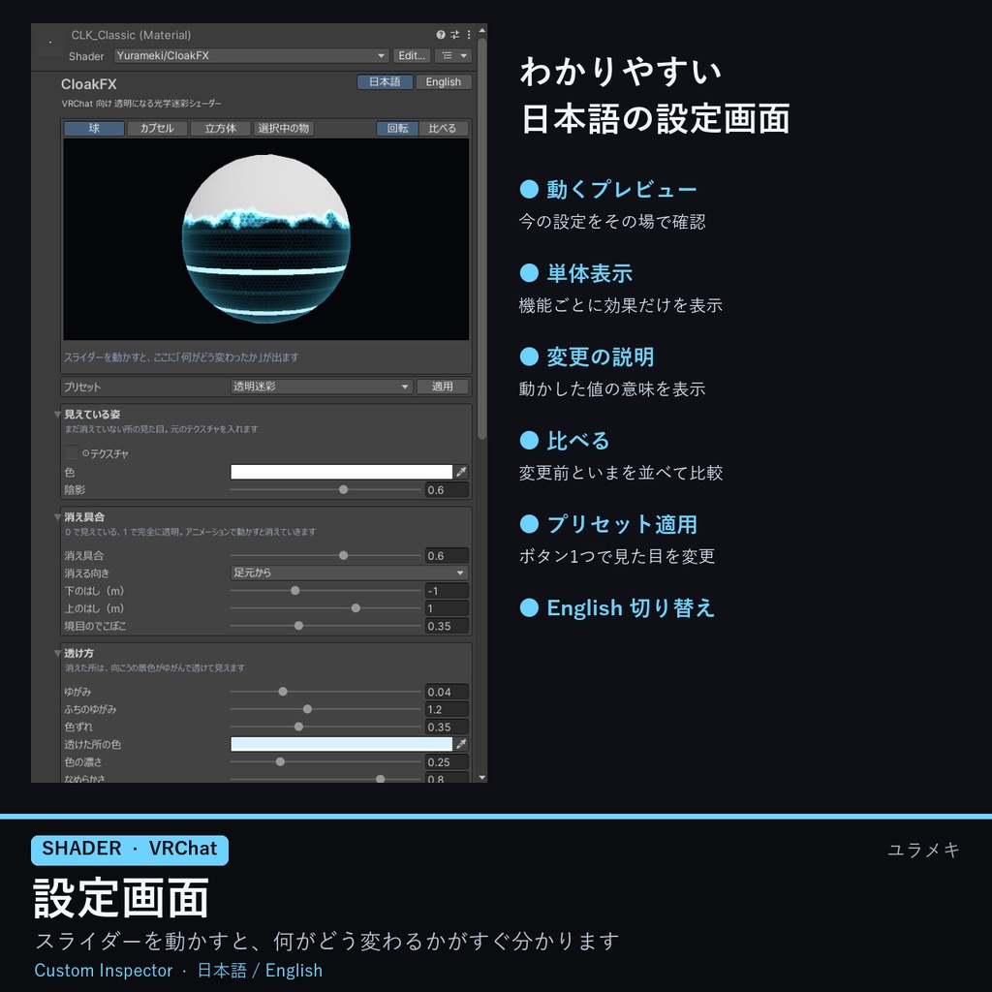This screenshot has width=992, height=992.
Task: Click the Custom Inspector footer text
Action: click(x=103, y=970)
